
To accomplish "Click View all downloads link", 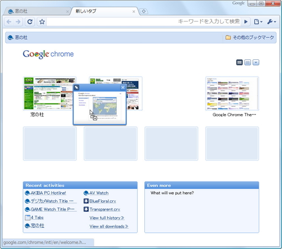I will click(x=109, y=226).
